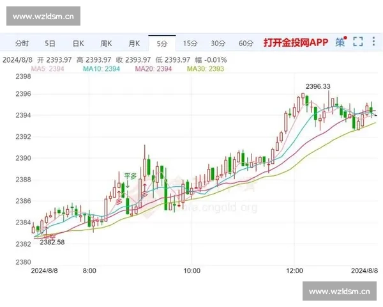
Task: Toggle the MA20 legend label
Action: point(155,68)
